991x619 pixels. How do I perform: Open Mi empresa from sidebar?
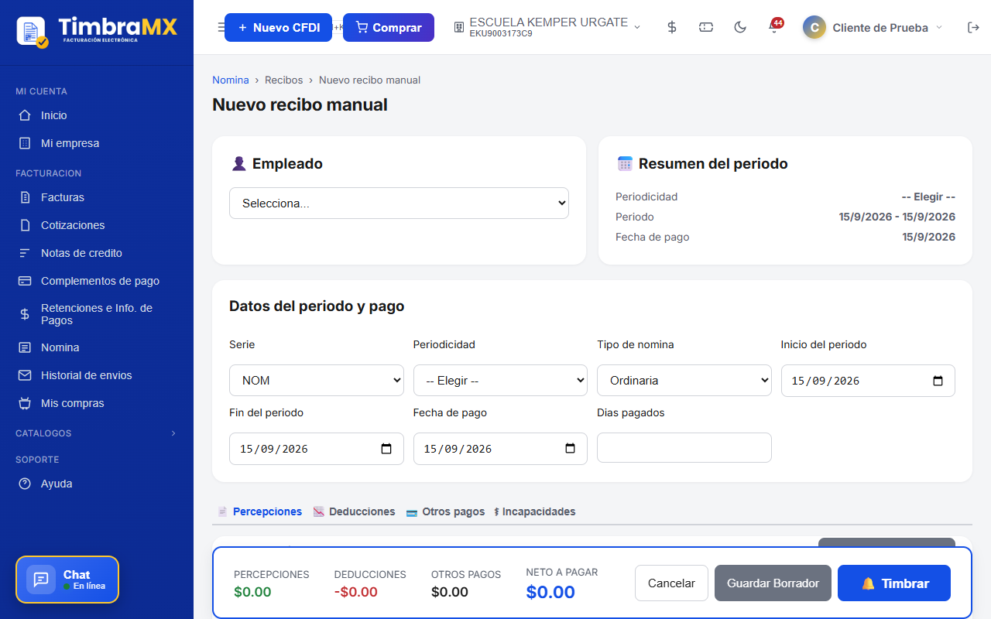[x=97, y=143]
